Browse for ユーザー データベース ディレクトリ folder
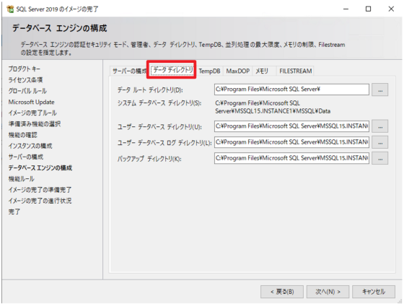 [379, 126]
